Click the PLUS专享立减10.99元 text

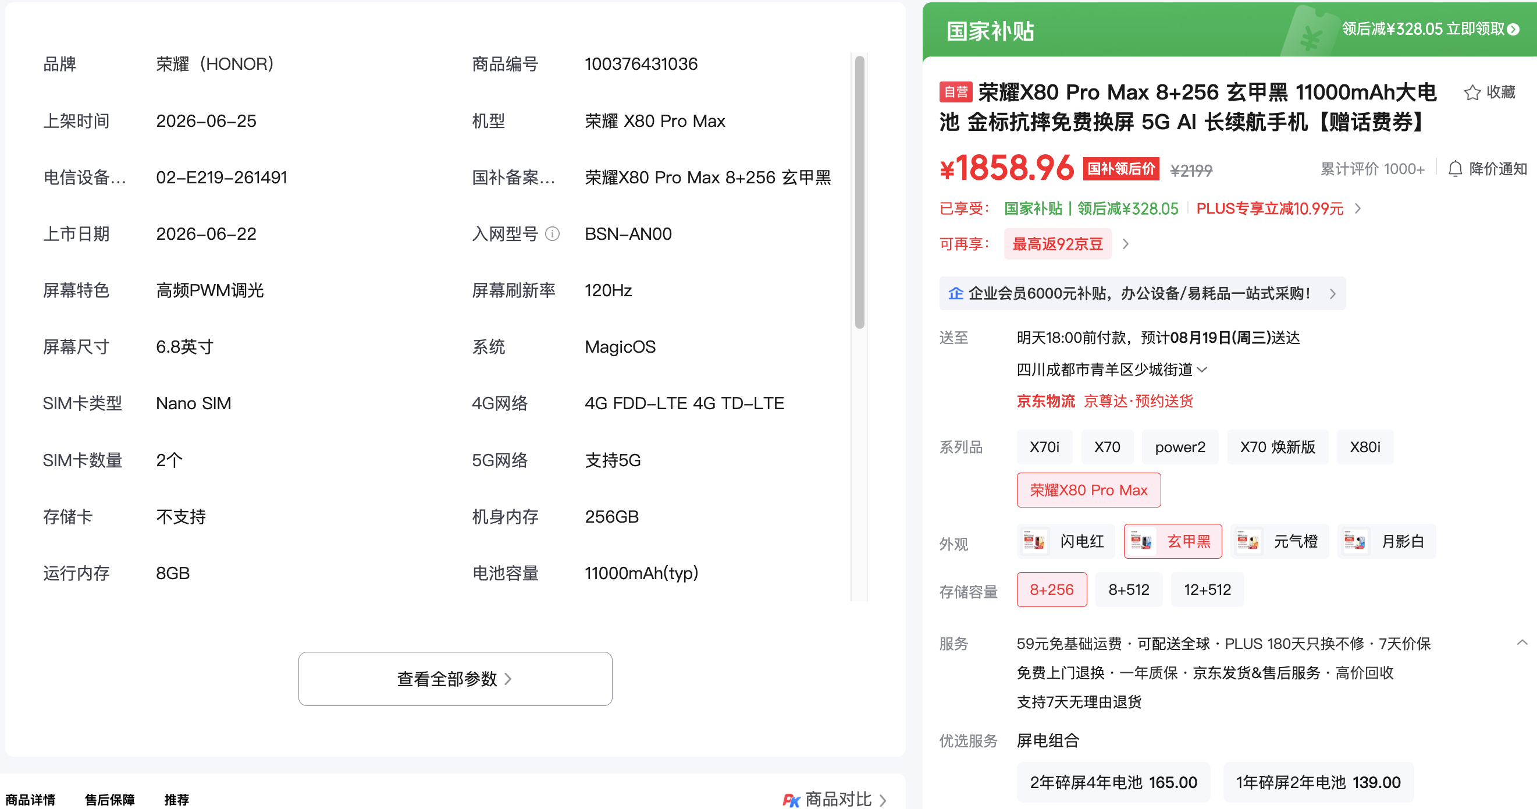click(1270, 208)
